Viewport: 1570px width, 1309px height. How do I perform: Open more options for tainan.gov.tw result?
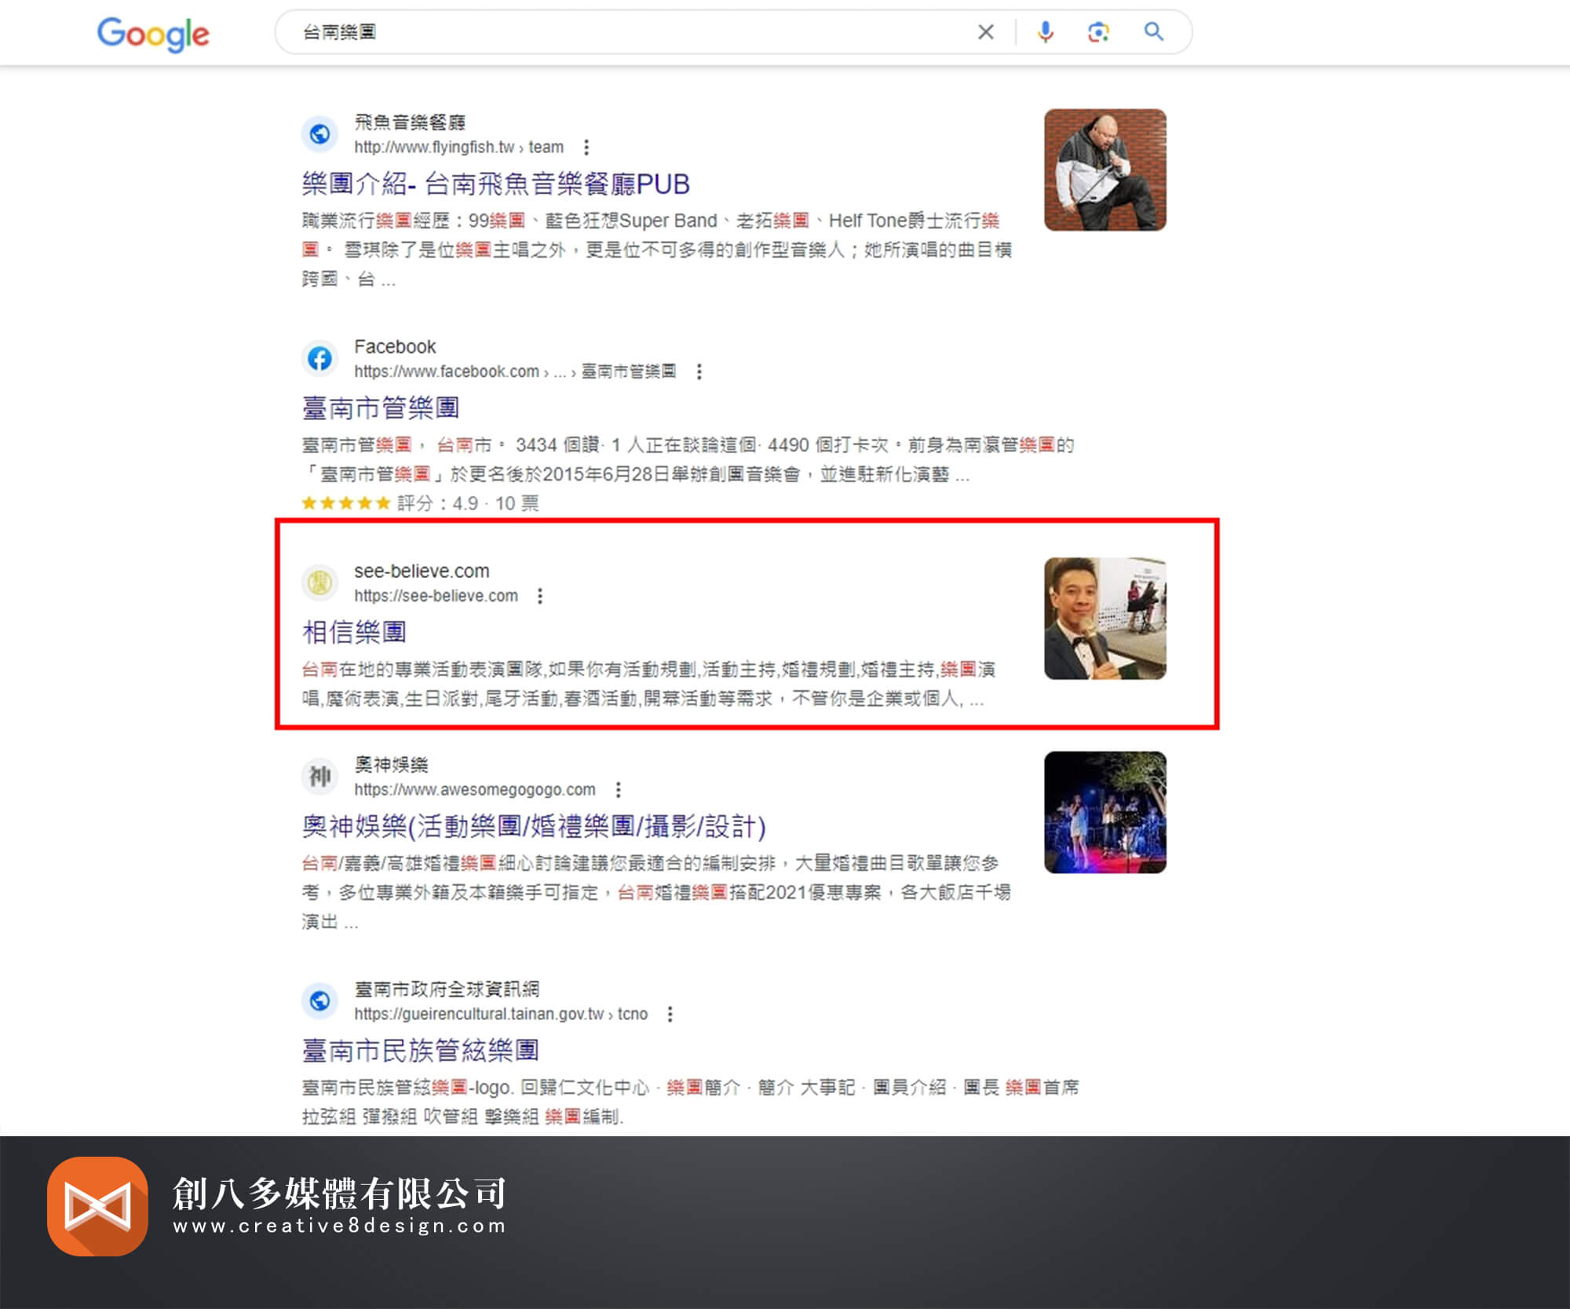[x=670, y=1014]
